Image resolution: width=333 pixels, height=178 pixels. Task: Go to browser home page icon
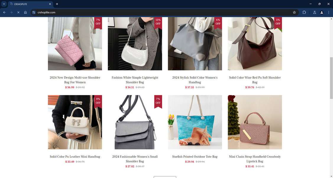[25, 12]
